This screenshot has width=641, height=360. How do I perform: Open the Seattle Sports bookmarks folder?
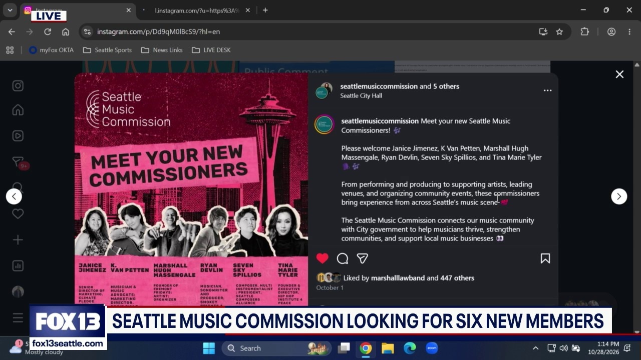point(107,50)
